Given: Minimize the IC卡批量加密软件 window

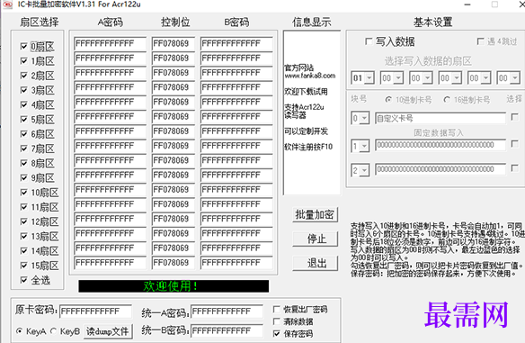Looking at the screenshot, I should click(x=467, y=5).
